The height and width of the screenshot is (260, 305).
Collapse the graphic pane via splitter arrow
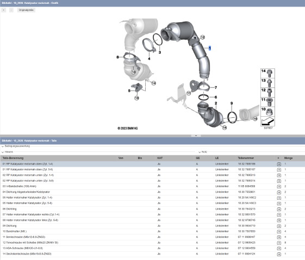tap(196, 136)
